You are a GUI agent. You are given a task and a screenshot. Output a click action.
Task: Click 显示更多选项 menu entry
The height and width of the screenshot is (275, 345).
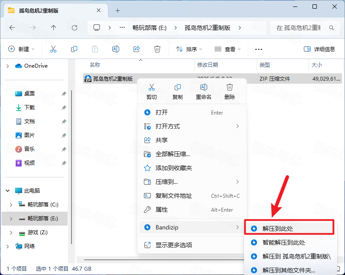(x=192, y=245)
